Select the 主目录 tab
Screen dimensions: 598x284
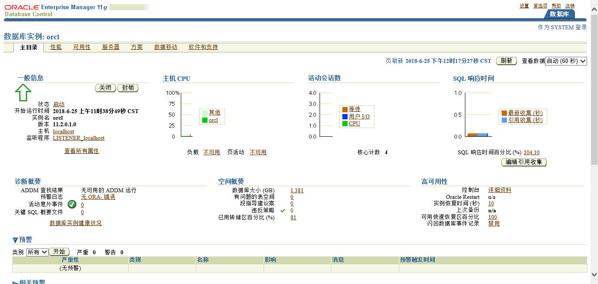click(29, 48)
